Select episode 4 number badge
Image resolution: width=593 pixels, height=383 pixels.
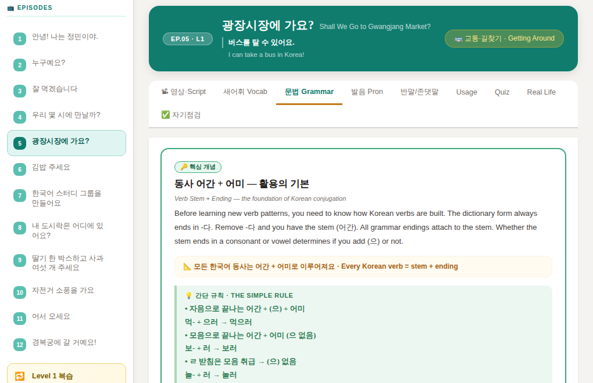pos(20,117)
